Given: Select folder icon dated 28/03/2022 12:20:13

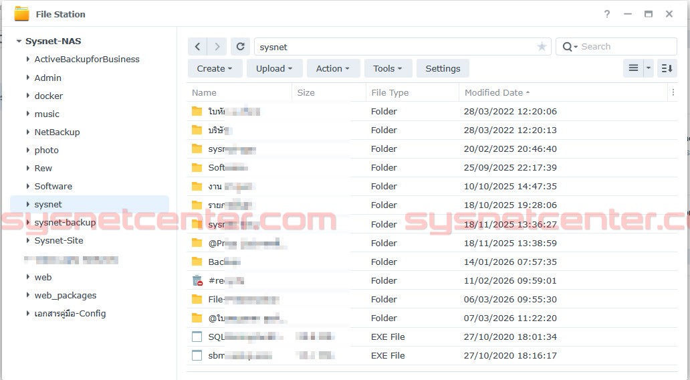Looking at the screenshot, I should tap(197, 130).
